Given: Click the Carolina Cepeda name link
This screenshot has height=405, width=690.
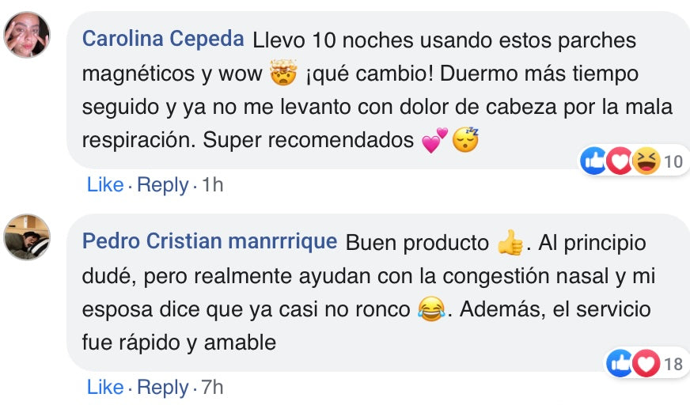Looking at the screenshot, I should [x=164, y=39].
